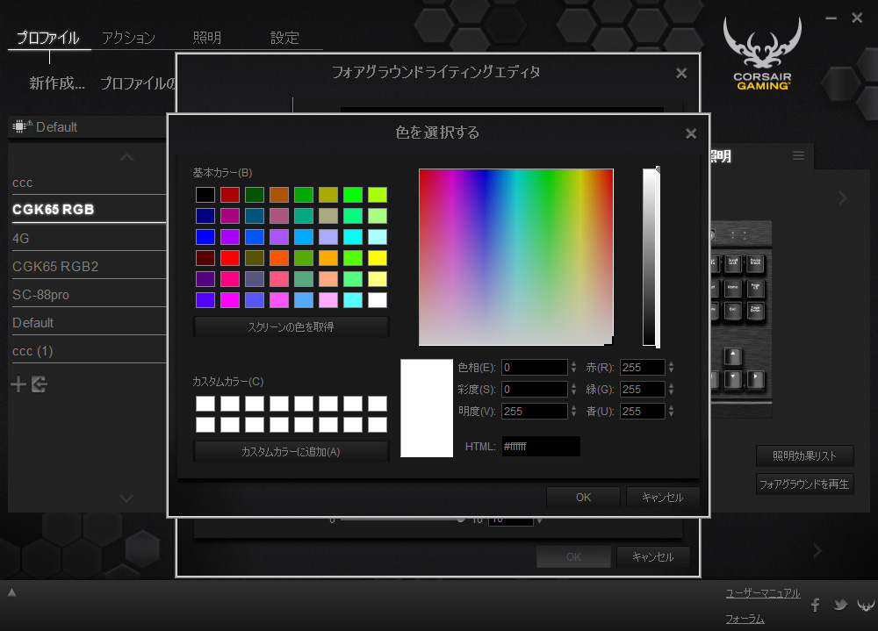The height and width of the screenshot is (631, 878).
Task: Click the lower right chevron arrow
Action: click(x=817, y=551)
